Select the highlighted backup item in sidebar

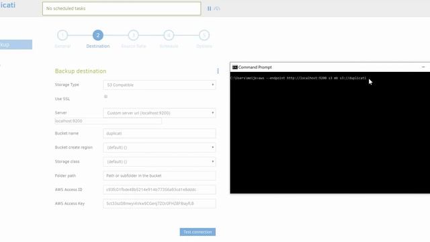tap(16, 44)
